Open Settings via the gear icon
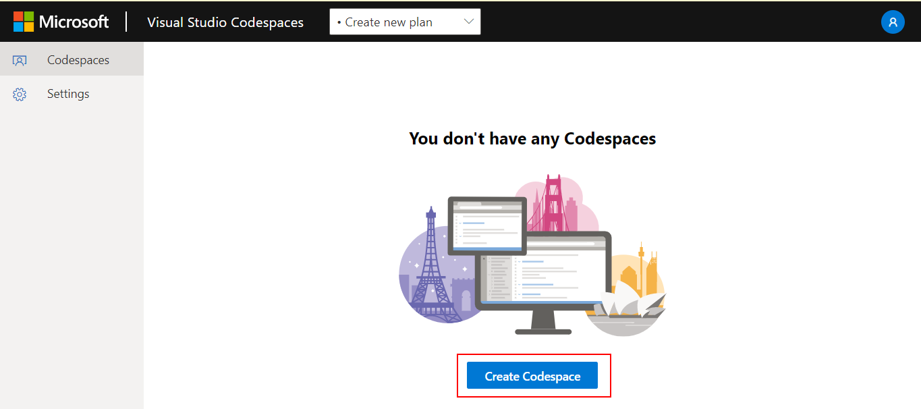 pyautogui.click(x=20, y=94)
